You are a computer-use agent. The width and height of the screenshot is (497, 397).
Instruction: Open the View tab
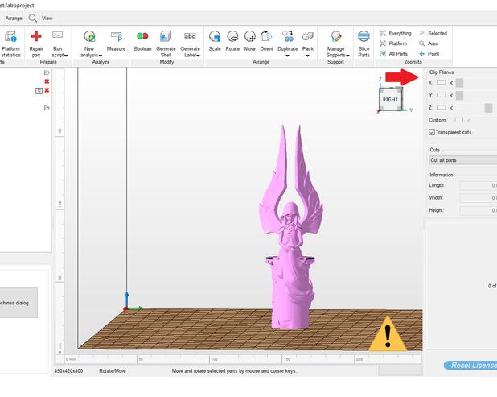pyautogui.click(x=47, y=18)
